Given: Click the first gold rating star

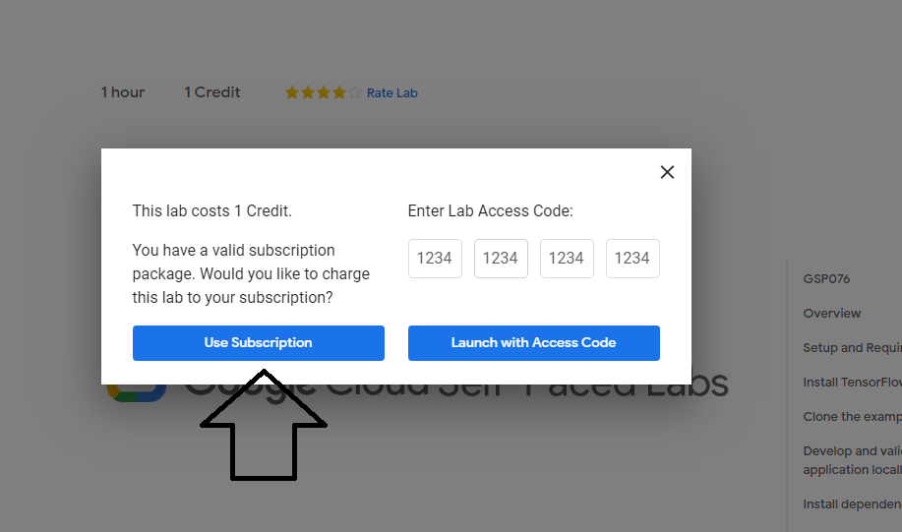Looking at the screenshot, I should (292, 92).
